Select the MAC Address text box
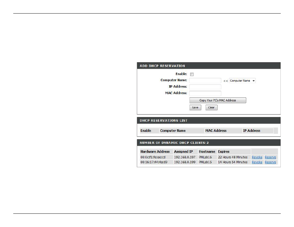This screenshot has width=294, height=227. (x=205, y=93)
